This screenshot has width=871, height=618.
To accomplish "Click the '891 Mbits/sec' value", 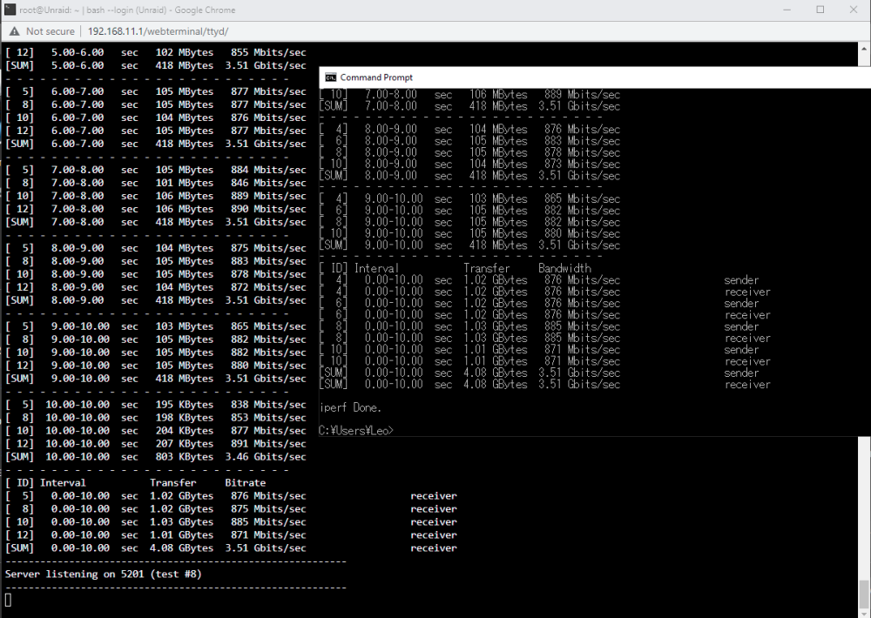I will pos(268,444).
